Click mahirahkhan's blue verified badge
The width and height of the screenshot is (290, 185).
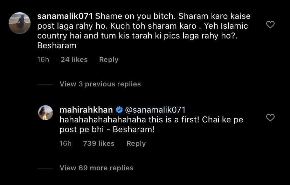pyautogui.click(x=119, y=110)
